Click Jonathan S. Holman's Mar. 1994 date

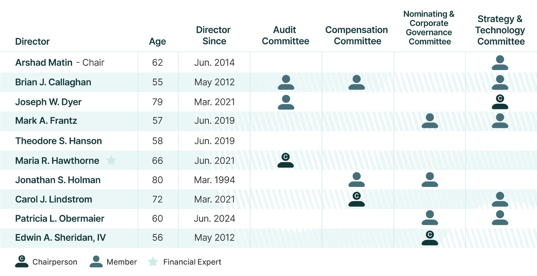(x=215, y=180)
